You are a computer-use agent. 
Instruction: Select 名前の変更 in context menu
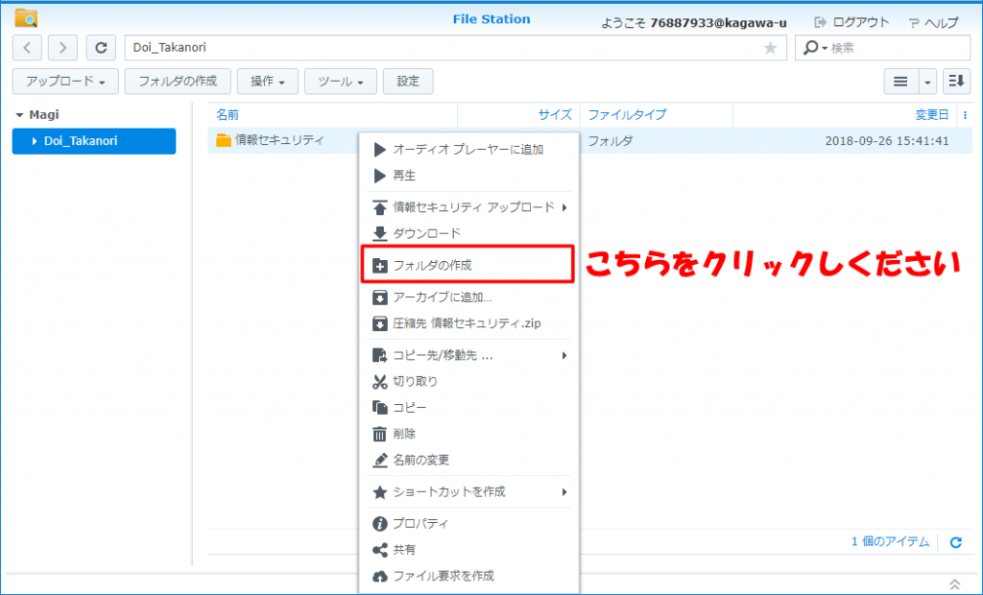[420, 460]
